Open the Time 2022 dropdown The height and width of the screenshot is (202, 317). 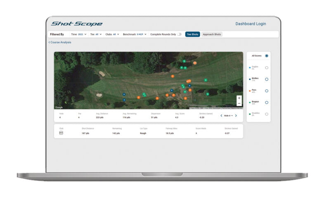click(x=79, y=34)
